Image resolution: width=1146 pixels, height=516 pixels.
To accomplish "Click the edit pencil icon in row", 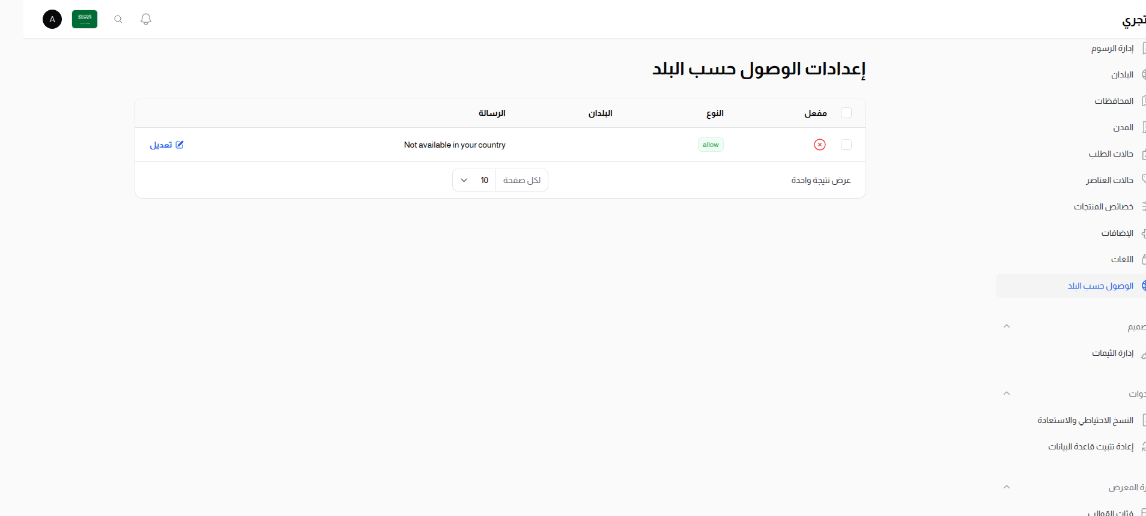I will point(180,145).
